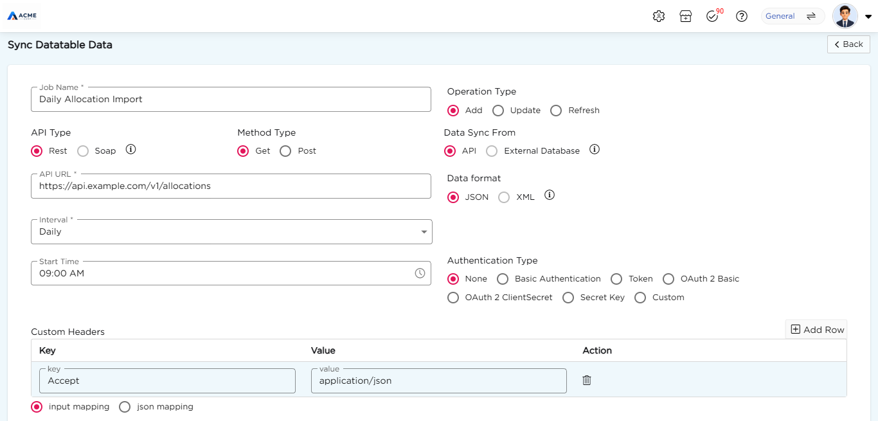Screen dimensions: 878x421
Task: Click the General workspace switcher
Action: (793, 16)
